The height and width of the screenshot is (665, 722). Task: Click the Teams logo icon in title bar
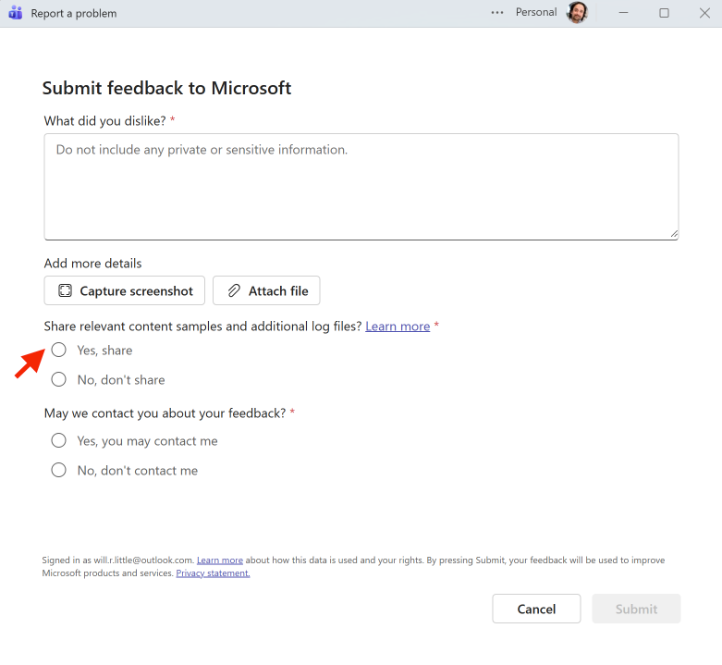15,13
